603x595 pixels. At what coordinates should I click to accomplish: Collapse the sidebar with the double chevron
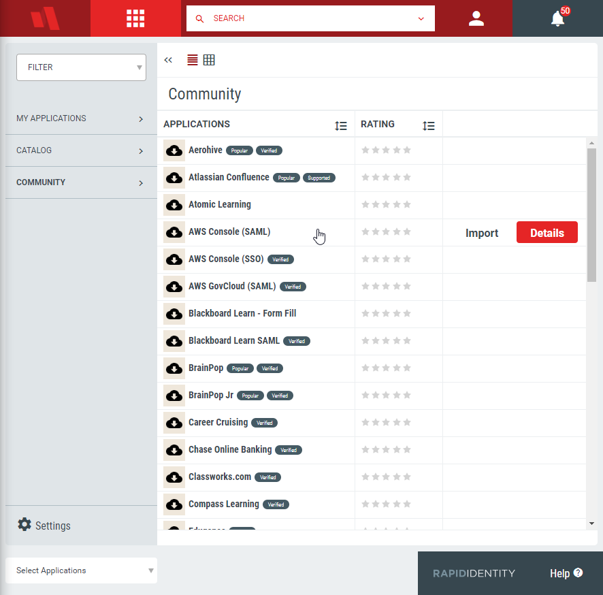(168, 60)
